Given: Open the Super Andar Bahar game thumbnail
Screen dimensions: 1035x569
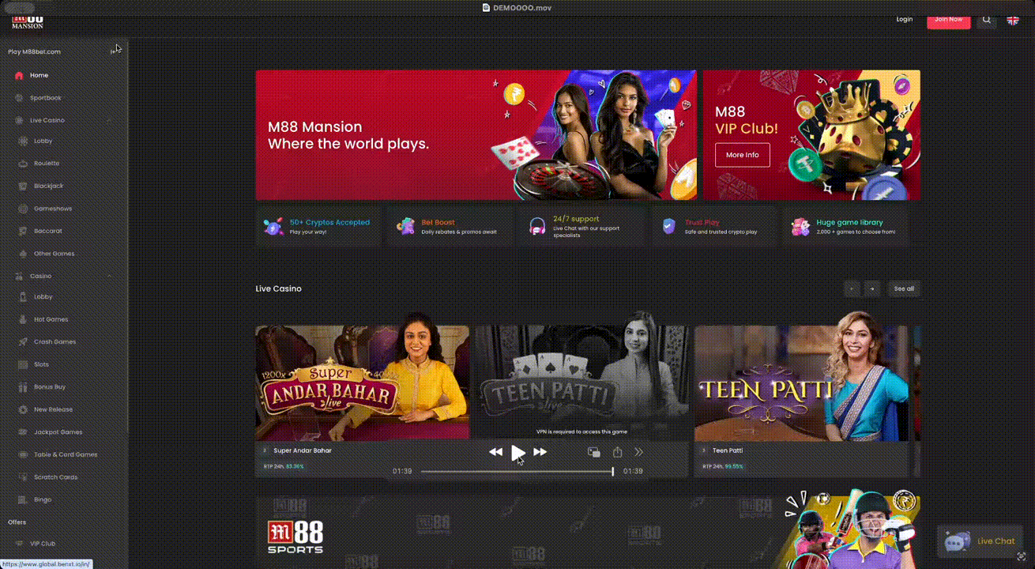Looking at the screenshot, I should coord(362,383).
